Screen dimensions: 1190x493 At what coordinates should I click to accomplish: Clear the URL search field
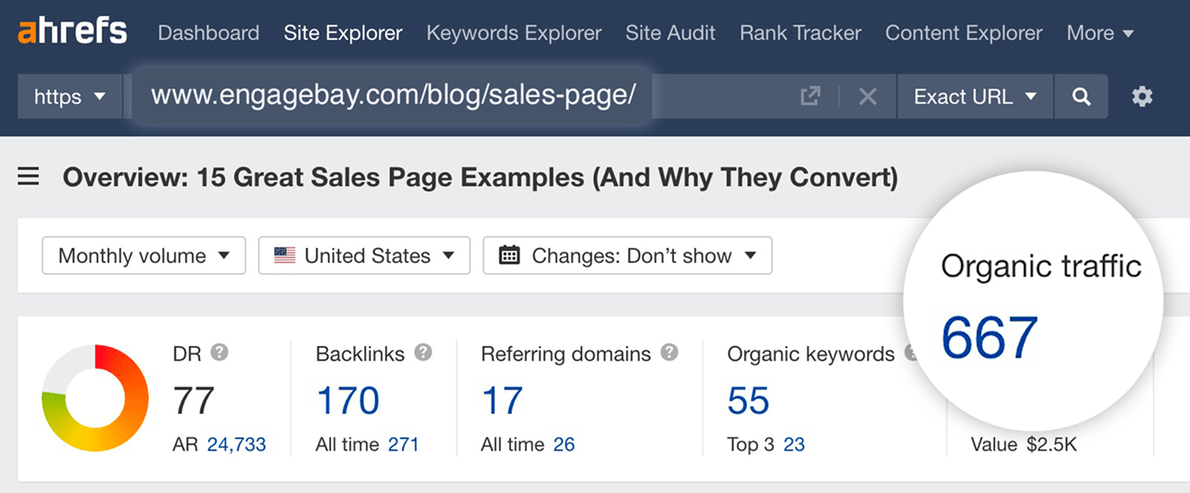(867, 96)
